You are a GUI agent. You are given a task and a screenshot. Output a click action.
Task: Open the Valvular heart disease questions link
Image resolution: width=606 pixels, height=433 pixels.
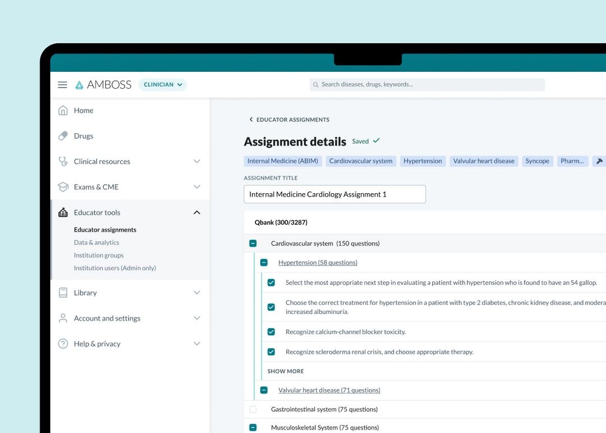329,390
